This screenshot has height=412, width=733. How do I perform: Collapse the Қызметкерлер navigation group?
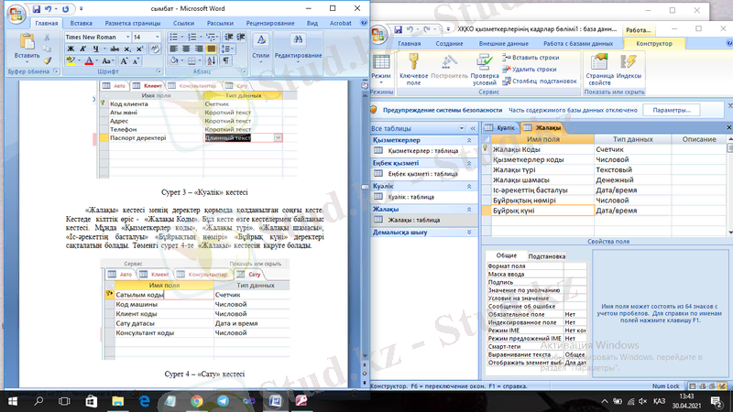(x=471, y=139)
